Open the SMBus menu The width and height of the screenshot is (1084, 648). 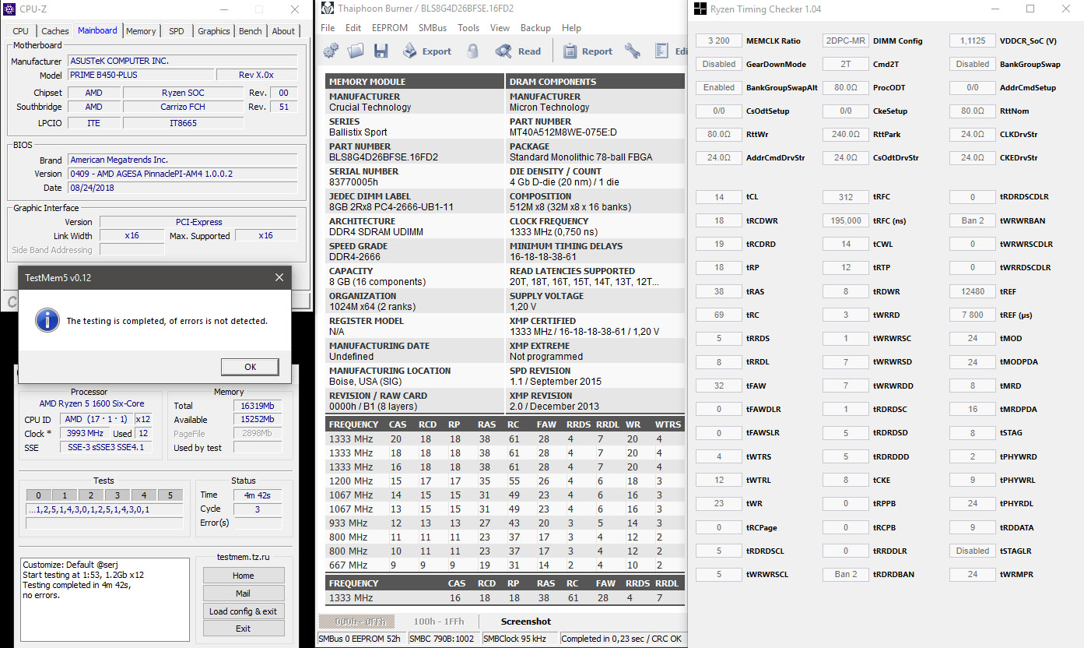(433, 28)
